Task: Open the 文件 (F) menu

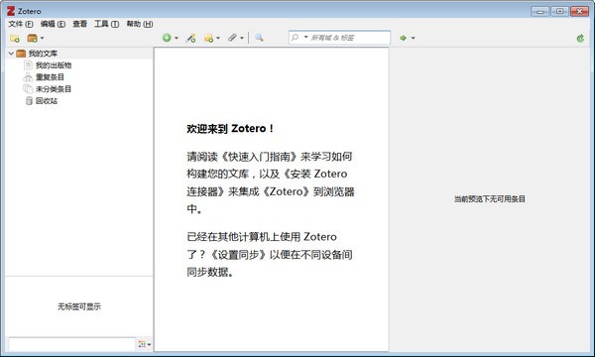Action: (x=21, y=24)
